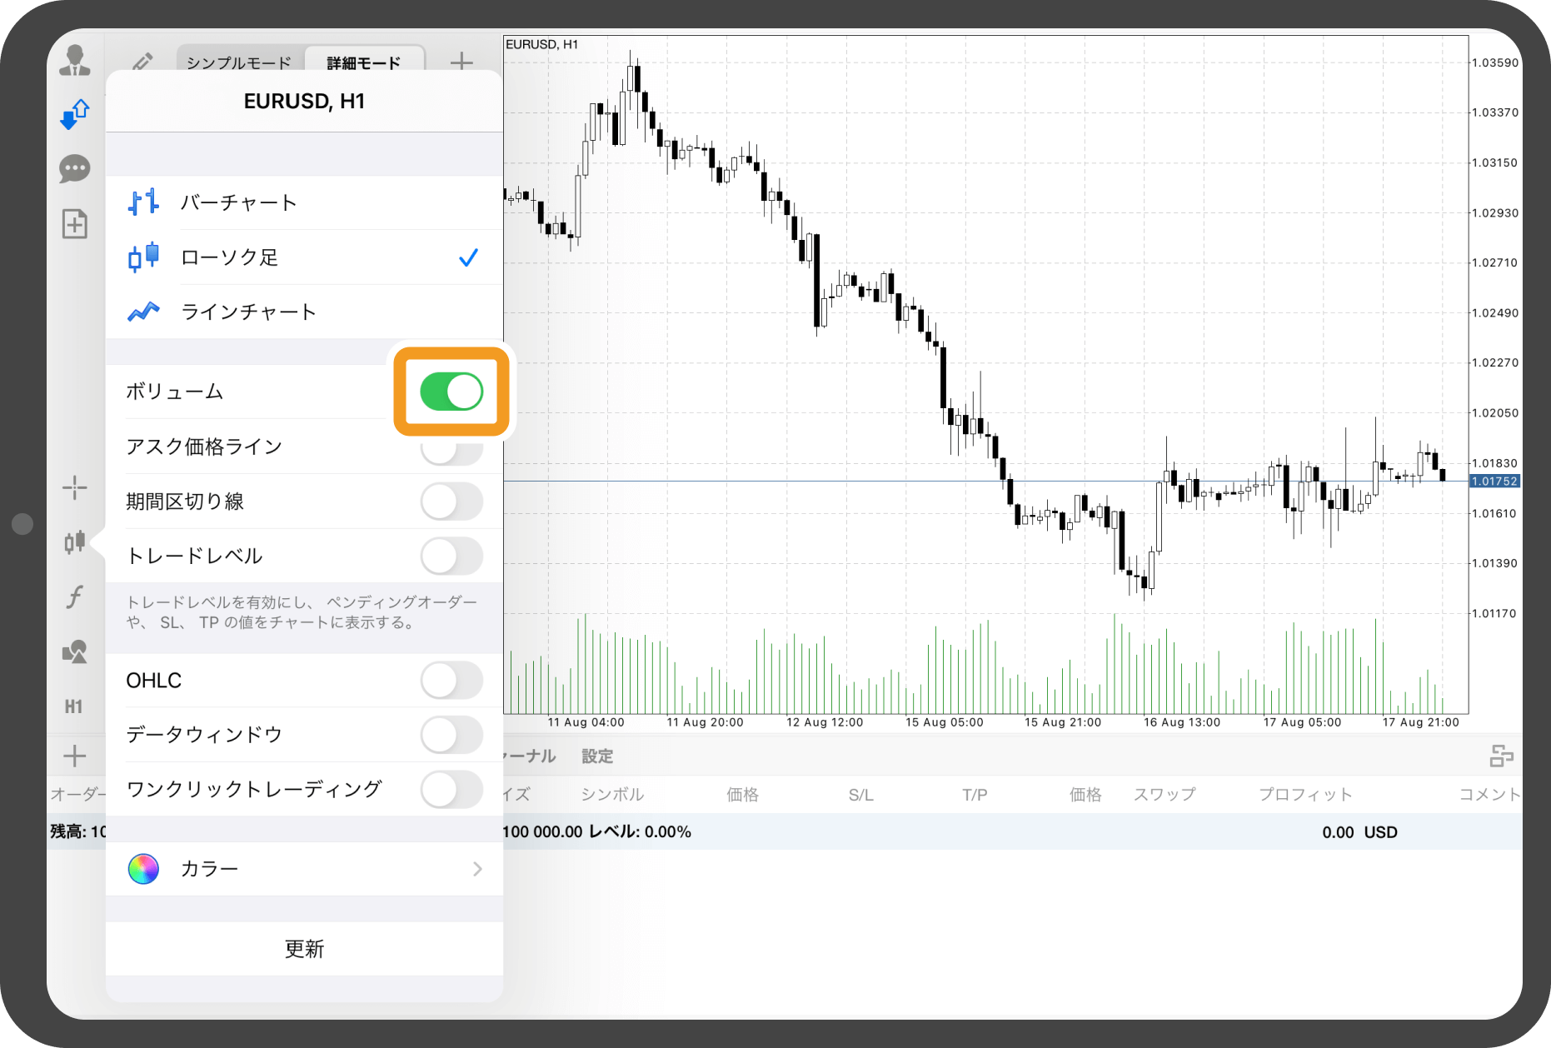Enable ワンクリックトレーディング toggle

point(451,789)
